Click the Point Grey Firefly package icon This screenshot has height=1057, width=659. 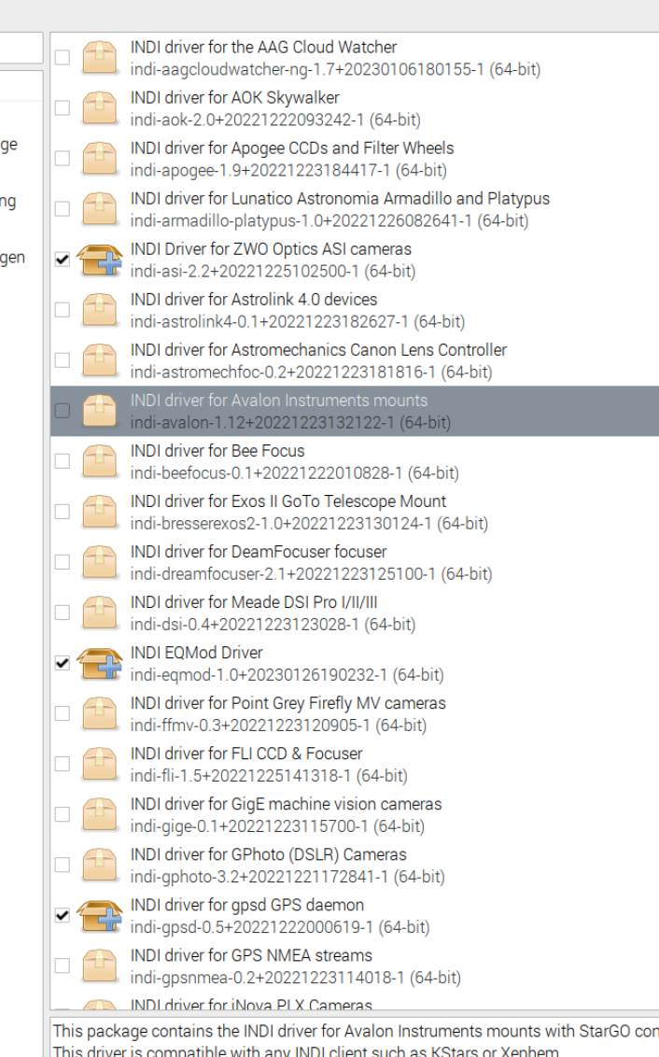[x=100, y=713]
